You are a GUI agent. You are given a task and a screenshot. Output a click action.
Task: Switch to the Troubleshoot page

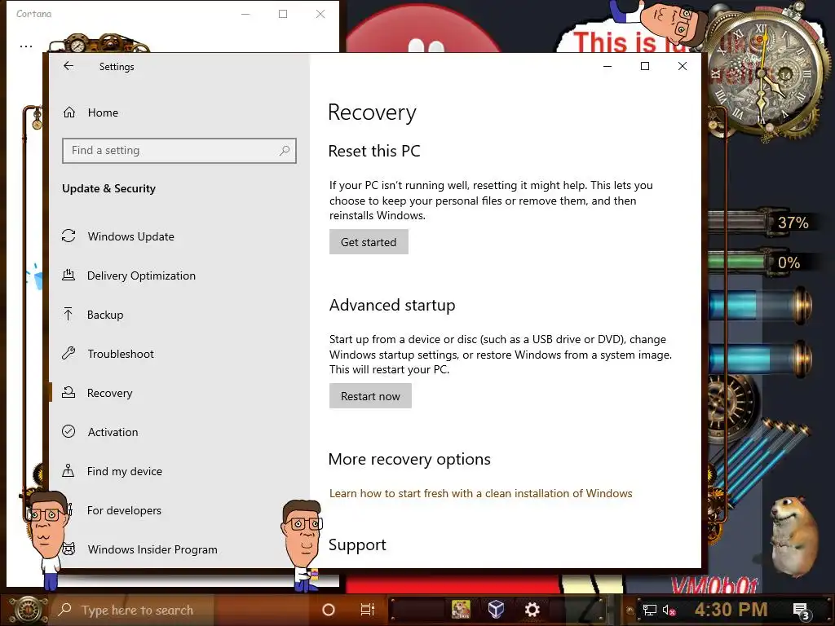coord(121,354)
